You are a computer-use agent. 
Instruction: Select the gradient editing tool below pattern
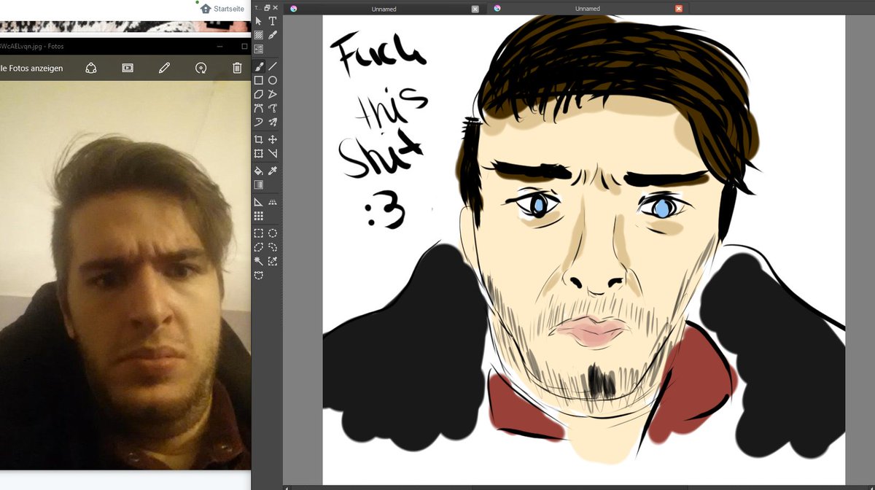pos(258,50)
